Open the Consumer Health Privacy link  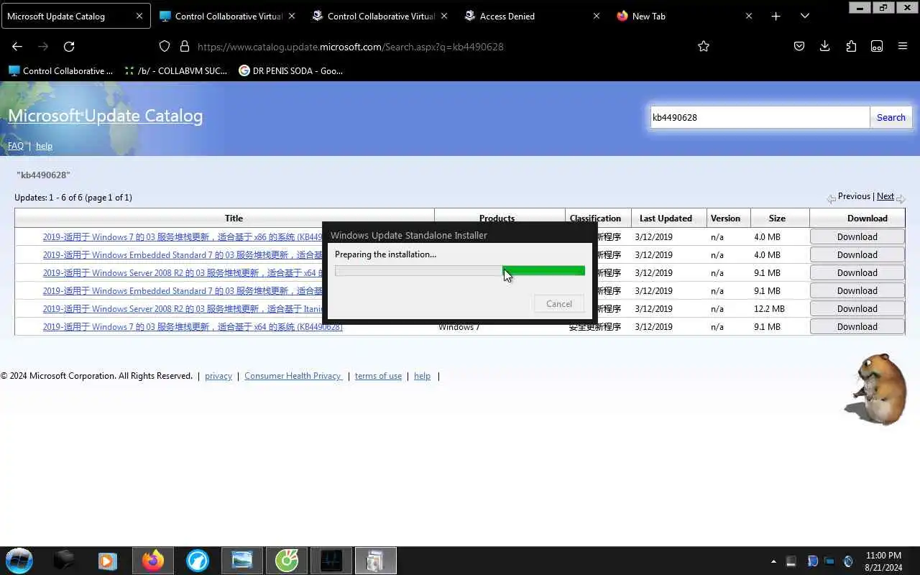293,376
